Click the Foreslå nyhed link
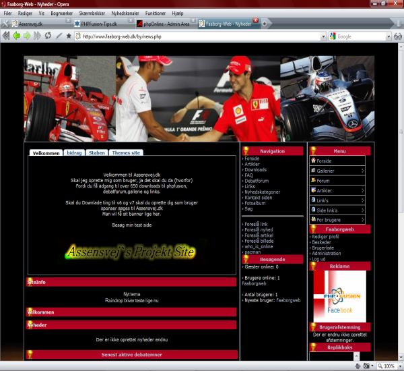The image size is (404, 371). click(259, 229)
